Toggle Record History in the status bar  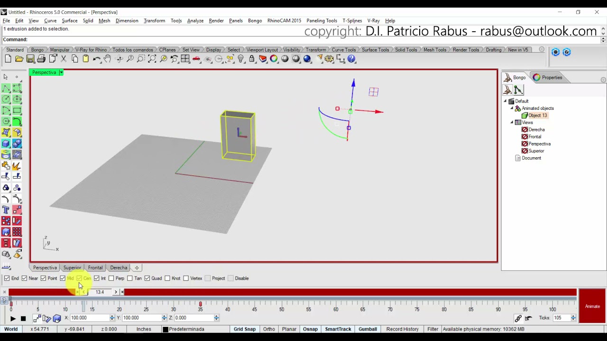tap(402, 329)
